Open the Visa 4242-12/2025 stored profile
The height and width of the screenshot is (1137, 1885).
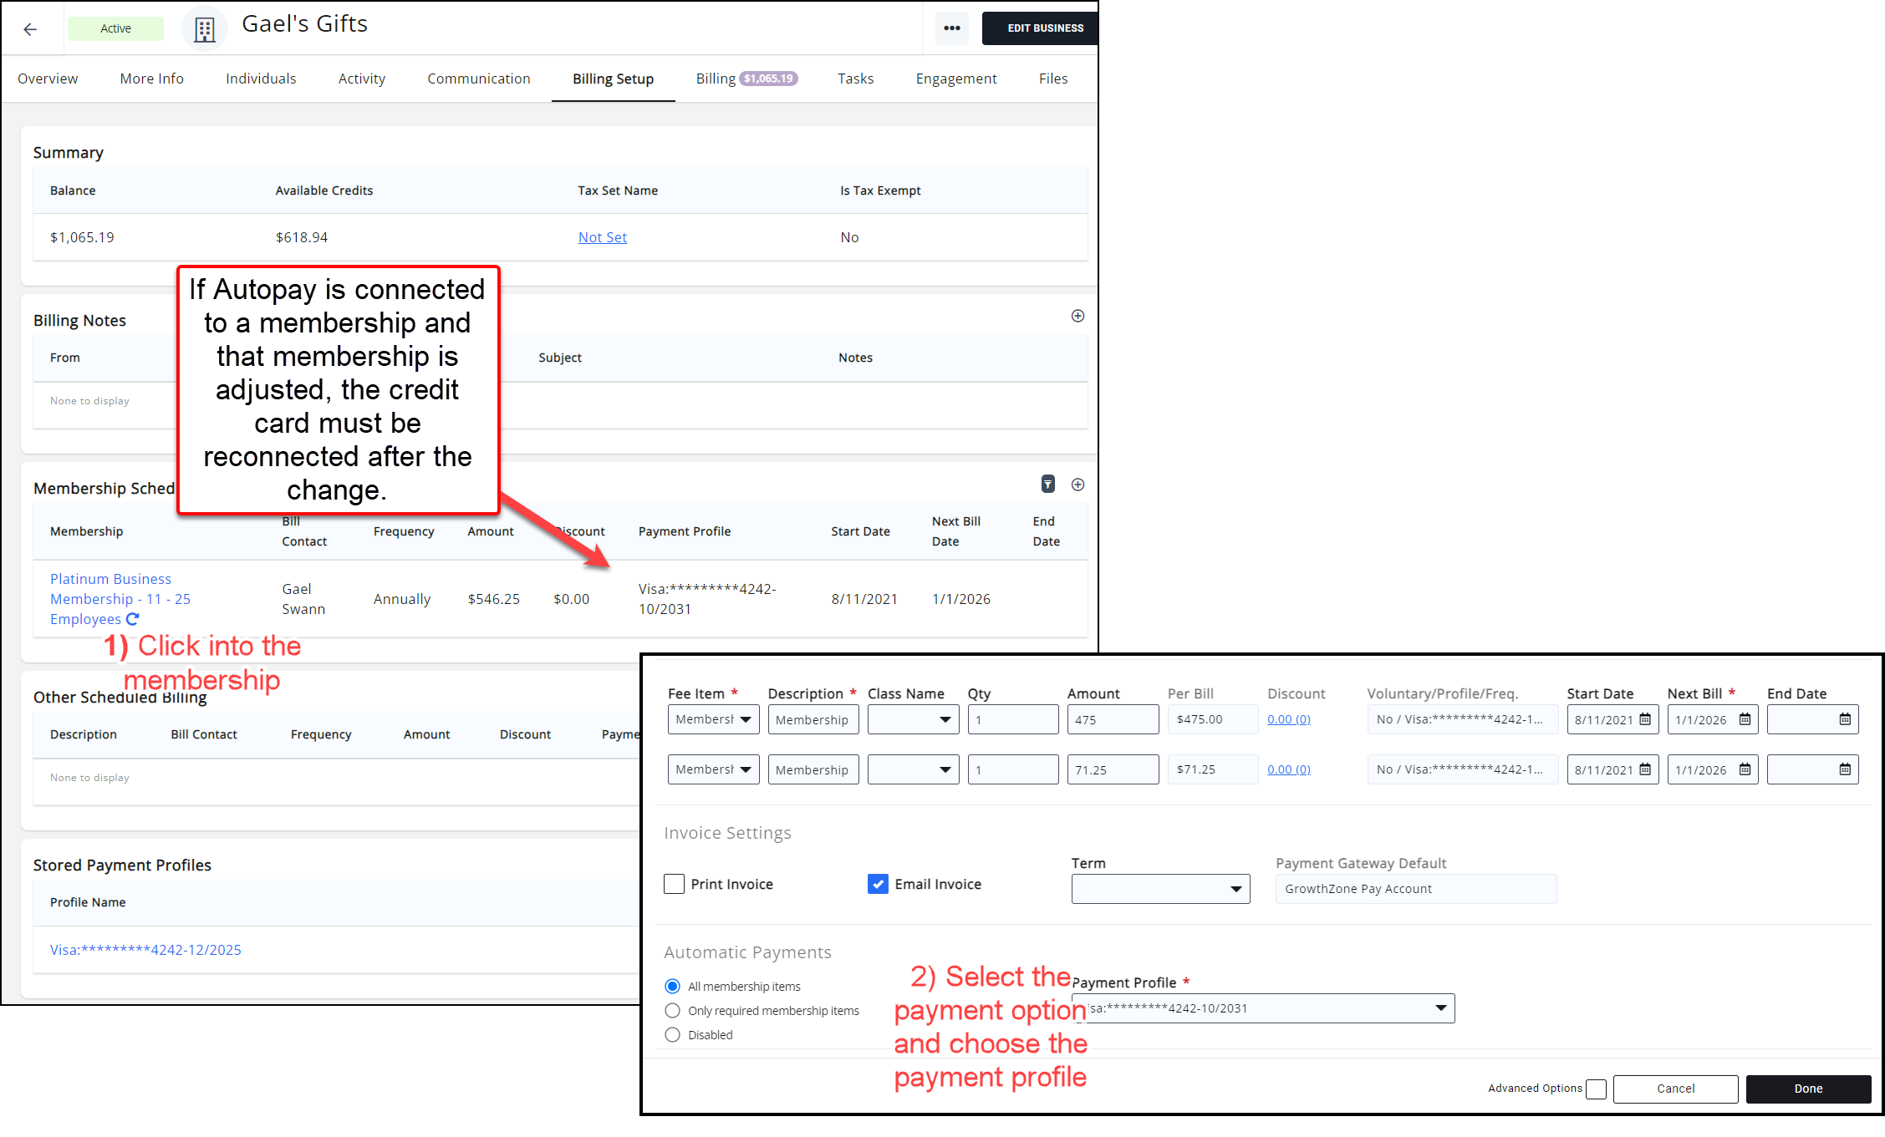145,950
